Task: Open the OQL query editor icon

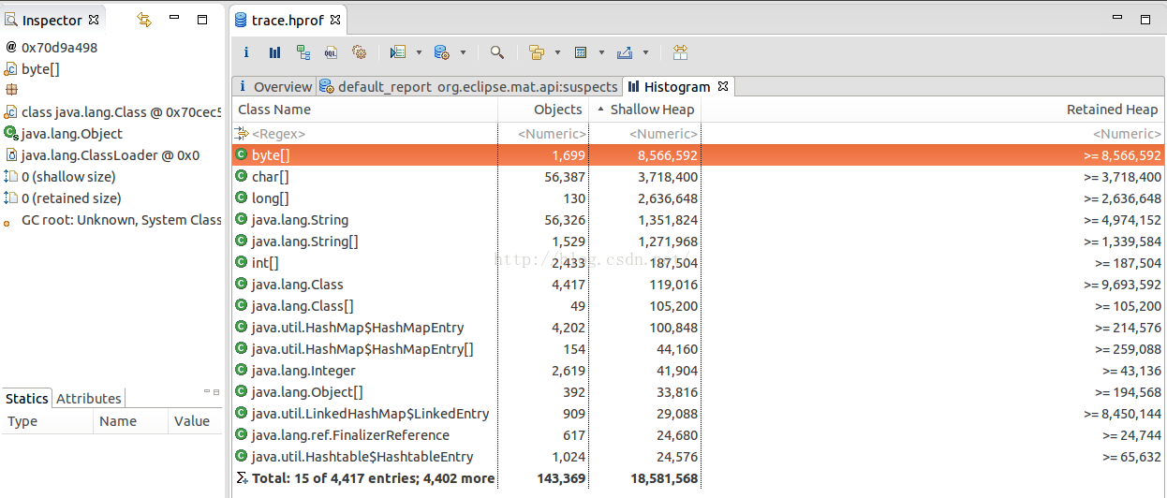Action: pyautogui.click(x=331, y=52)
